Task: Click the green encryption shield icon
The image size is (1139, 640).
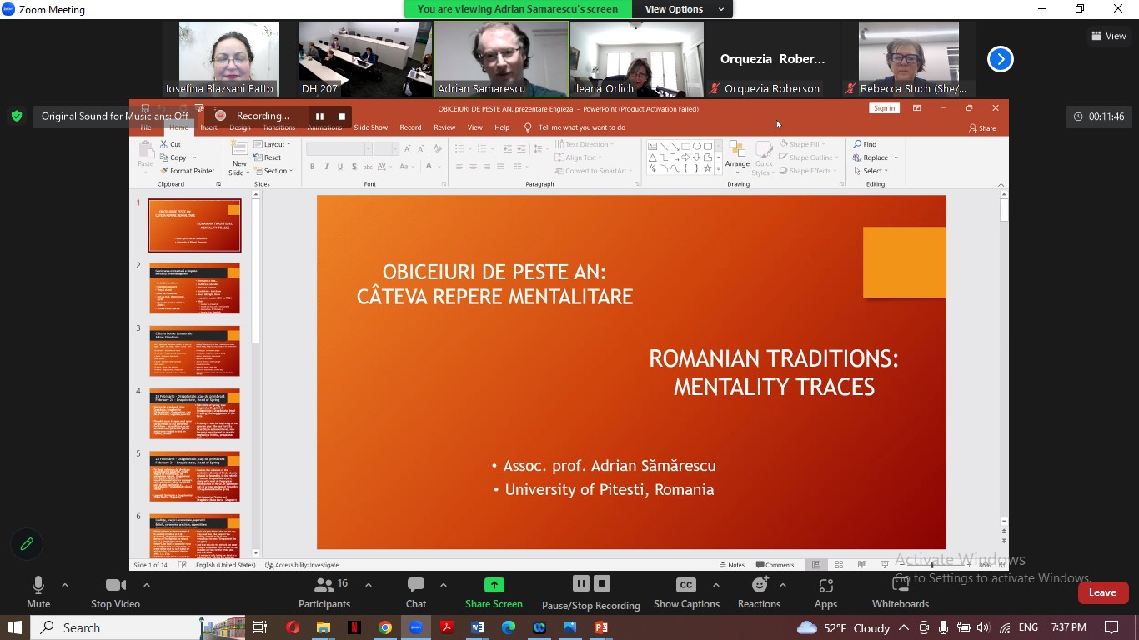Action: 17,117
